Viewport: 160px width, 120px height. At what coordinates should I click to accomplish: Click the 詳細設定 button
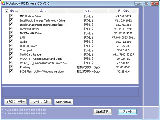click(103, 112)
